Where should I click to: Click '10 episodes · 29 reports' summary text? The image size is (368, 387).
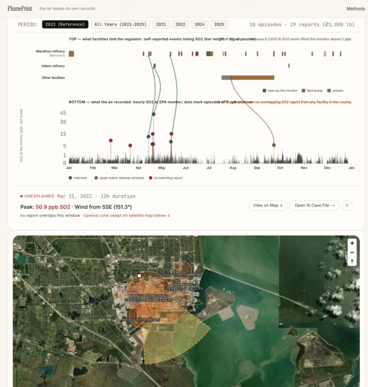pos(302,24)
